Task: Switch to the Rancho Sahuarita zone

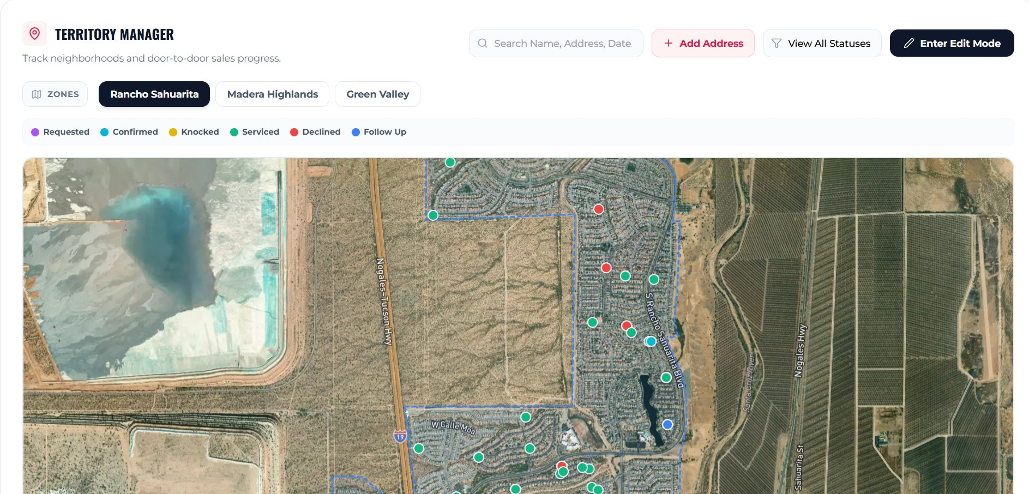Action: (x=154, y=94)
